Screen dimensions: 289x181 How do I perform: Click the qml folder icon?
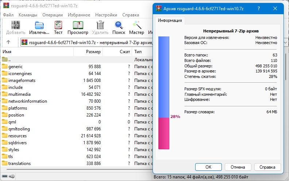pyautogui.click(x=5, y=122)
